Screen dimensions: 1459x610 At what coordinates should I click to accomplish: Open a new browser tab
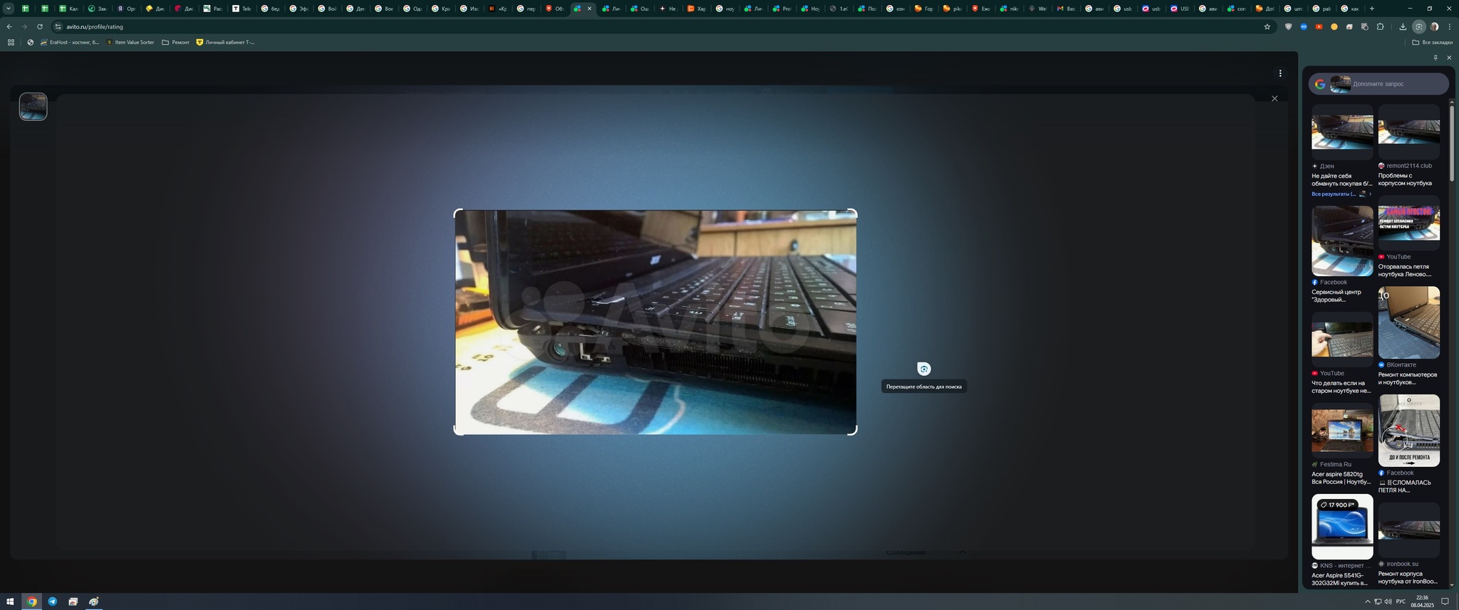coord(1371,9)
